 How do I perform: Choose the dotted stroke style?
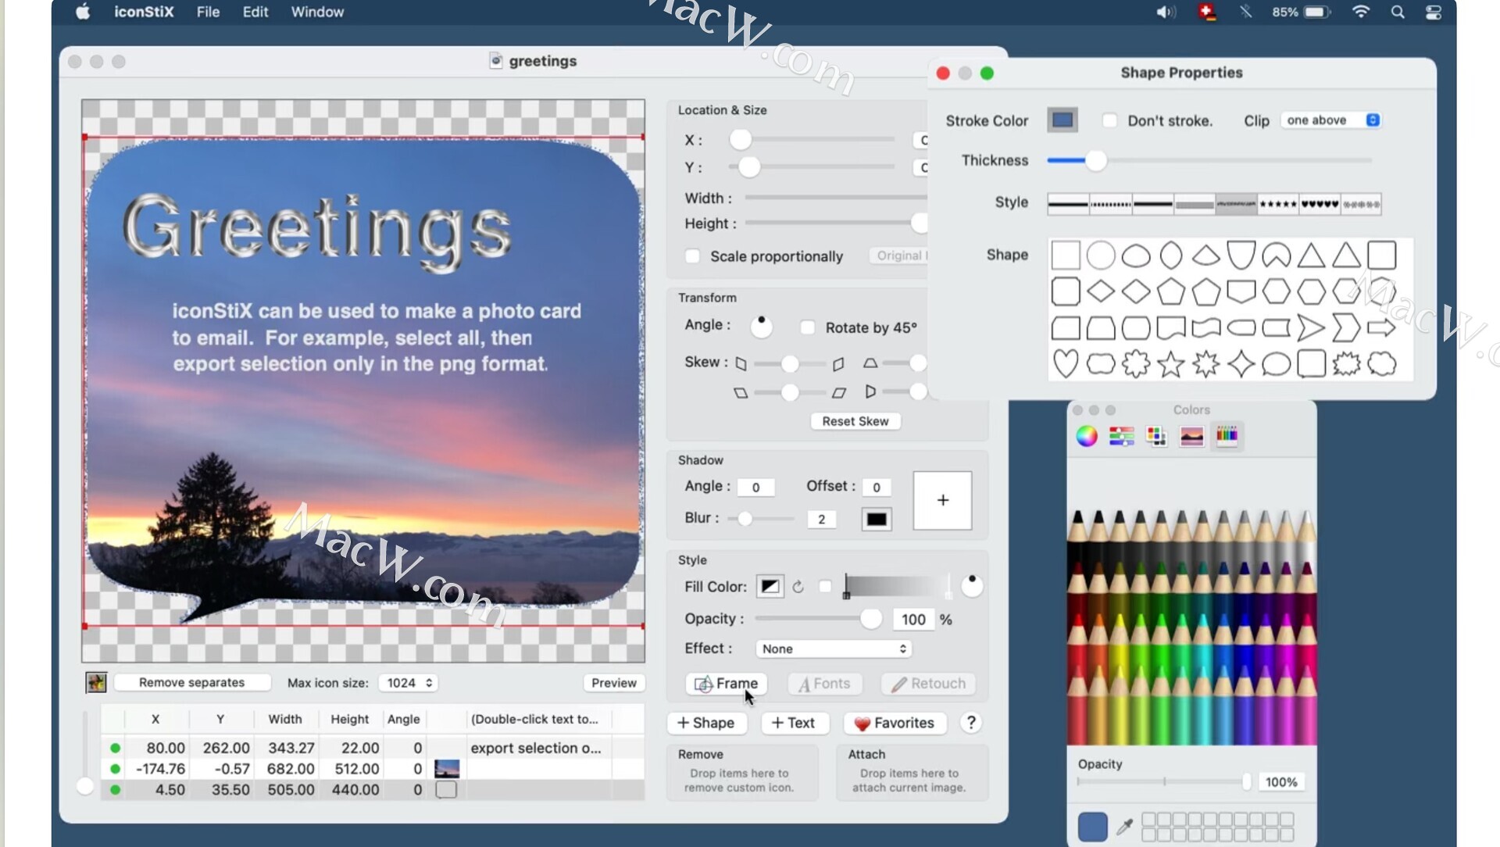click(x=1111, y=204)
